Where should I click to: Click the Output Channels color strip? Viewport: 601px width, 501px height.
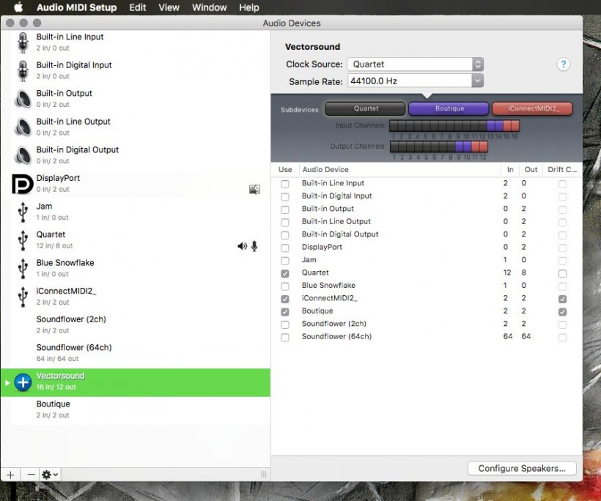pos(439,146)
